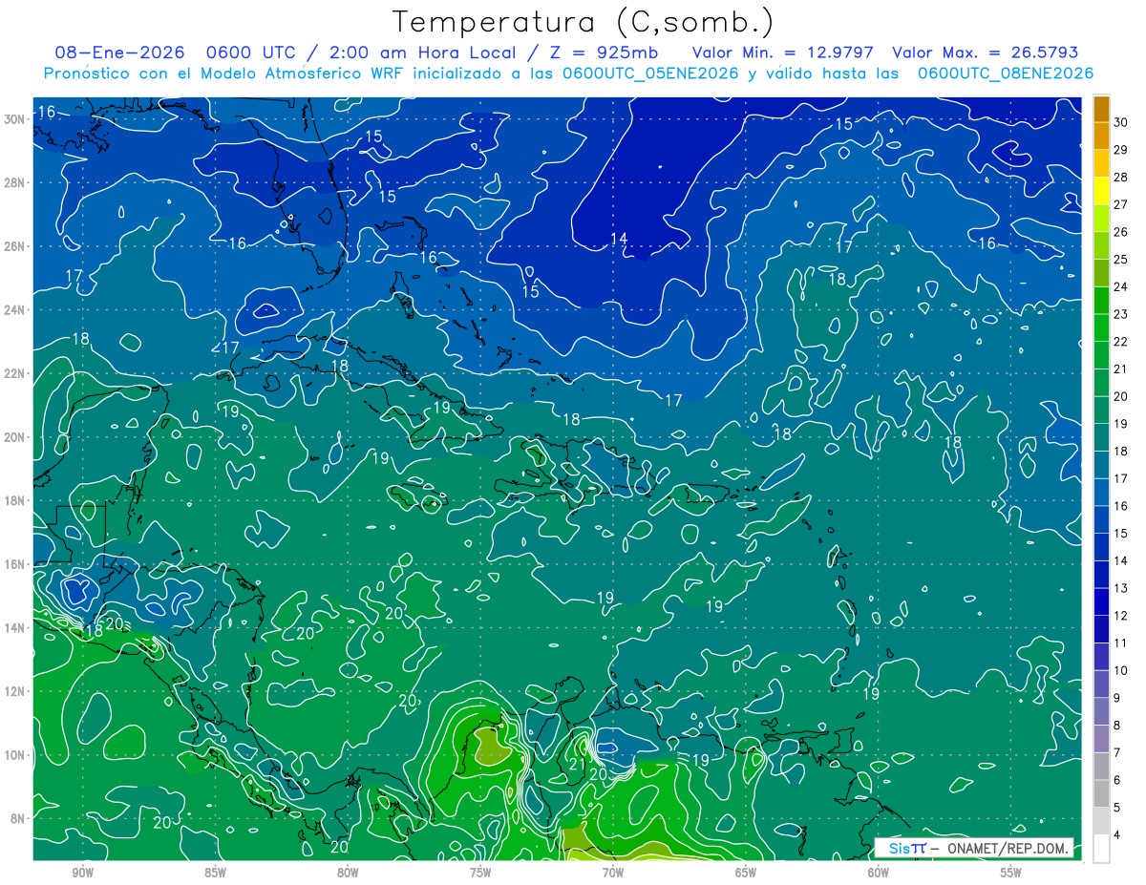Image resolution: width=1146 pixels, height=885 pixels.
Task: Click the white legend swatch below the 4 mark
Action: tap(1102, 849)
